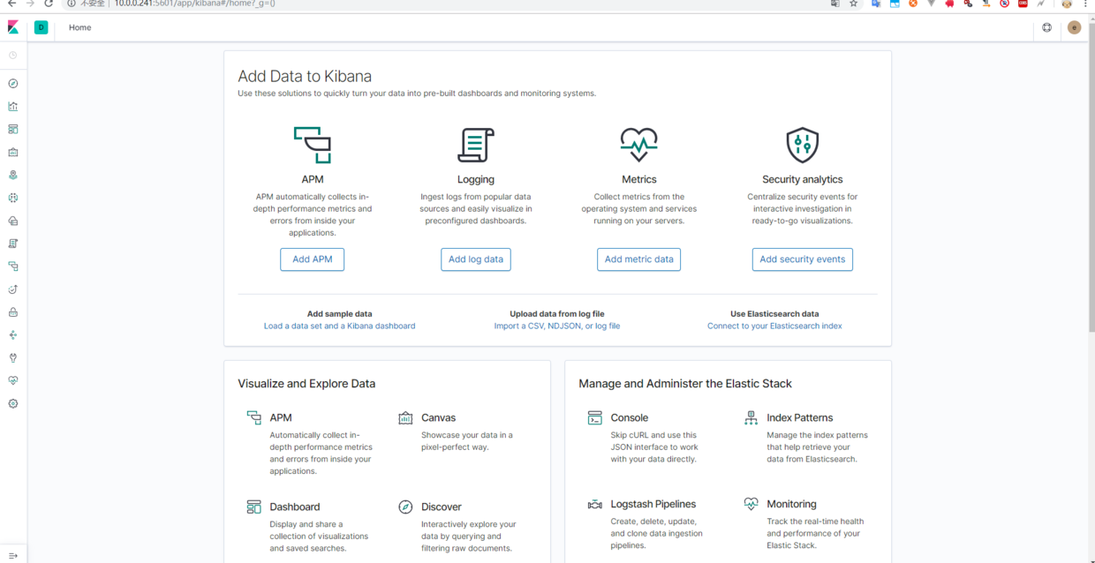Click the Home breadcrumb

click(80, 27)
